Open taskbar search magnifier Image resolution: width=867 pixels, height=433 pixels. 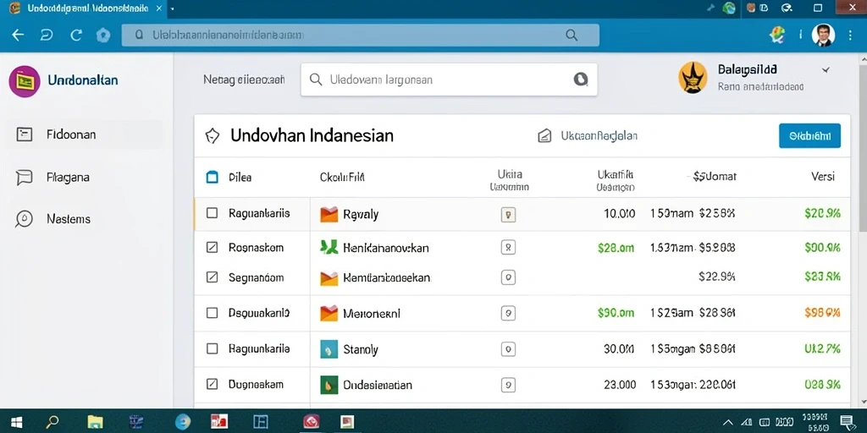click(52, 422)
